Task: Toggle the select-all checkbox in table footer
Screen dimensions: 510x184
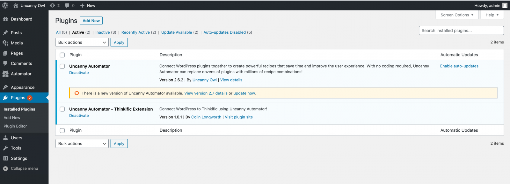Action: click(x=62, y=130)
